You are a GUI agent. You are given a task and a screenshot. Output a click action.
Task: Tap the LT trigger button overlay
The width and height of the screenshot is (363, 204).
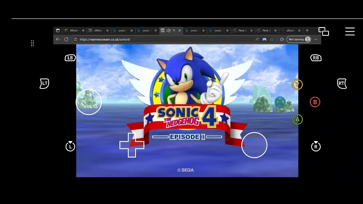[x=44, y=83]
